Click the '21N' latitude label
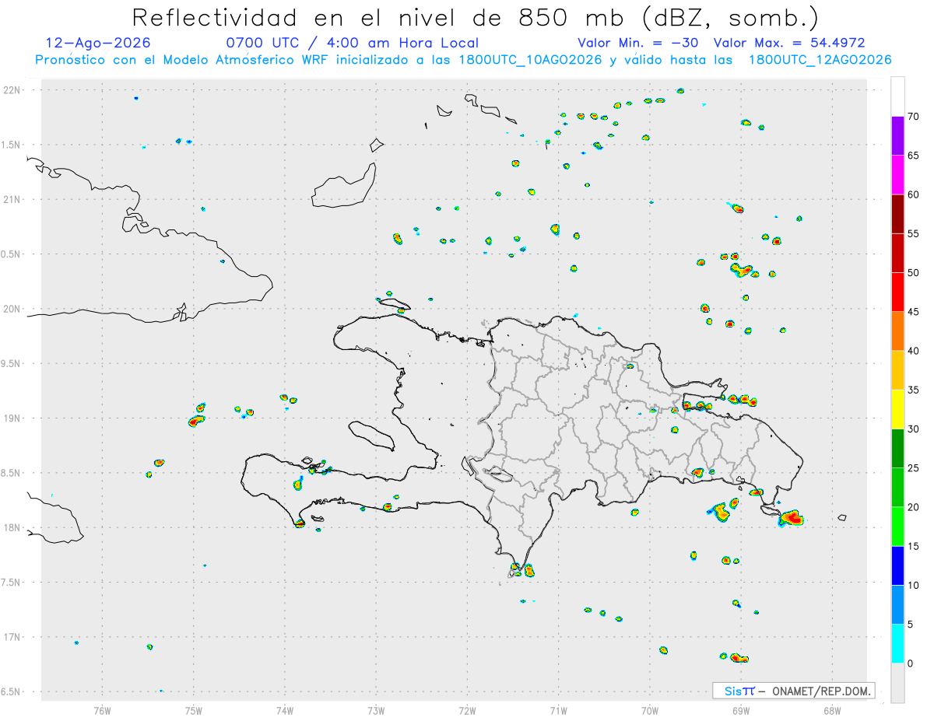The width and height of the screenshot is (934, 721). (x=13, y=199)
